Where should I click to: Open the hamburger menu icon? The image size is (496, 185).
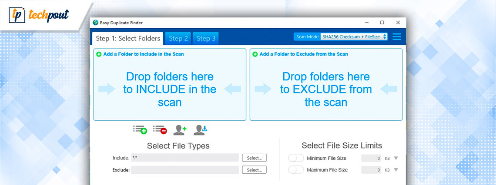click(x=396, y=37)
